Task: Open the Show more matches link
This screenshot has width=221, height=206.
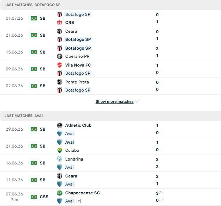Action: tap(114, 101)
